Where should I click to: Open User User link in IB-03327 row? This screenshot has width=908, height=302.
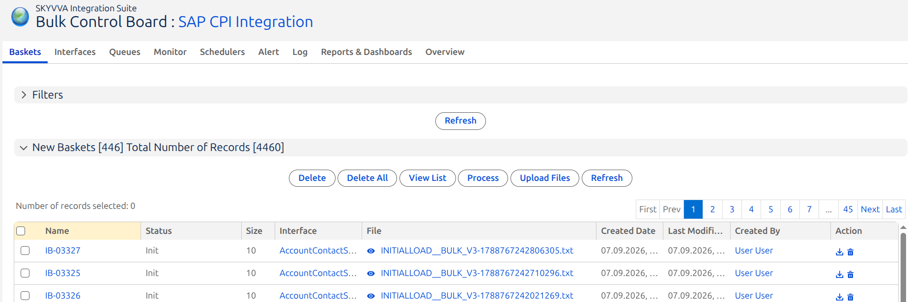click(754, 251)
